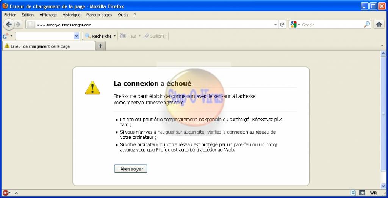
Task: Click the yellow warning triangle icon
Action: tap(92, 88)
